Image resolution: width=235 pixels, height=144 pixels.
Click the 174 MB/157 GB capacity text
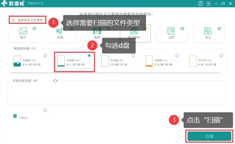click(119, 65)
